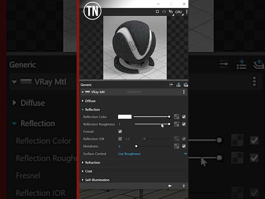This screenshot has height=199, width=265.
Task: Open the white Reflection Color swatch
Action: [125, 117]
